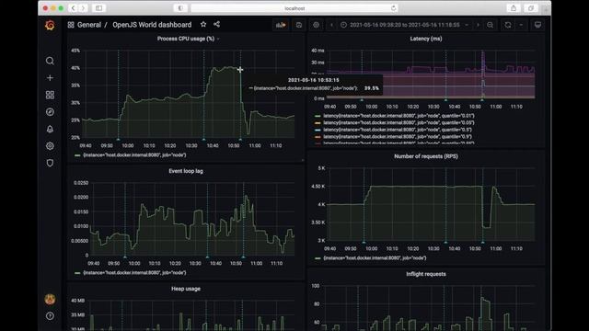The height and width of the screenshot is (331, 589).
Task: Star the OpenJS World dashboard
Action: (203, 25)
